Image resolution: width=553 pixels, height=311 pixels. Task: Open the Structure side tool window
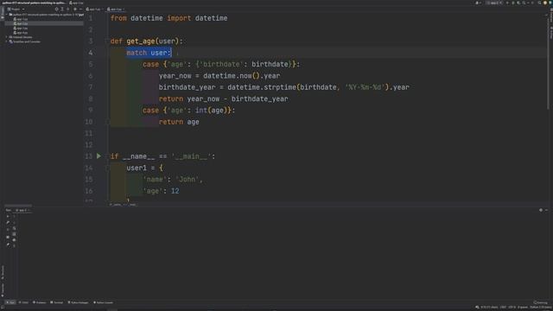pyautogui.click(x=3, y=272)
